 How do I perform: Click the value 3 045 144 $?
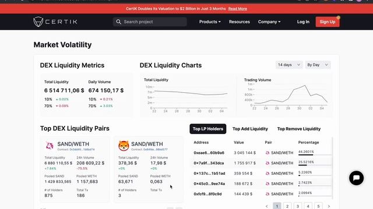245,153
